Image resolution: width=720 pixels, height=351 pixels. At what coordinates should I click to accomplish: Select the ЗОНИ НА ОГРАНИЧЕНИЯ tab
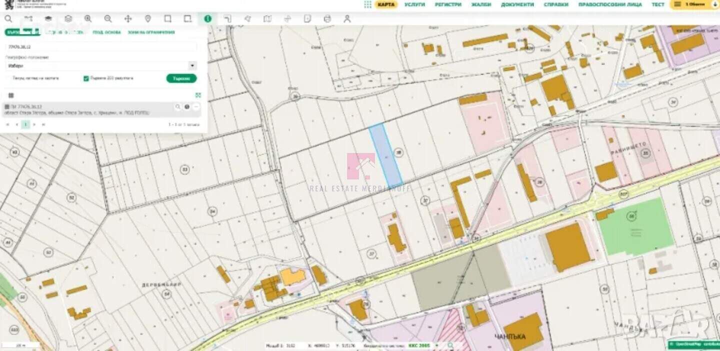coord(151,32)
